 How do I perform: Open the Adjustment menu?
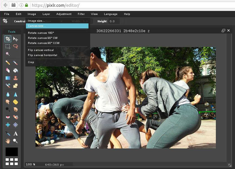64,14
